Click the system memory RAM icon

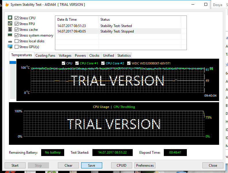tap(10, 35)
